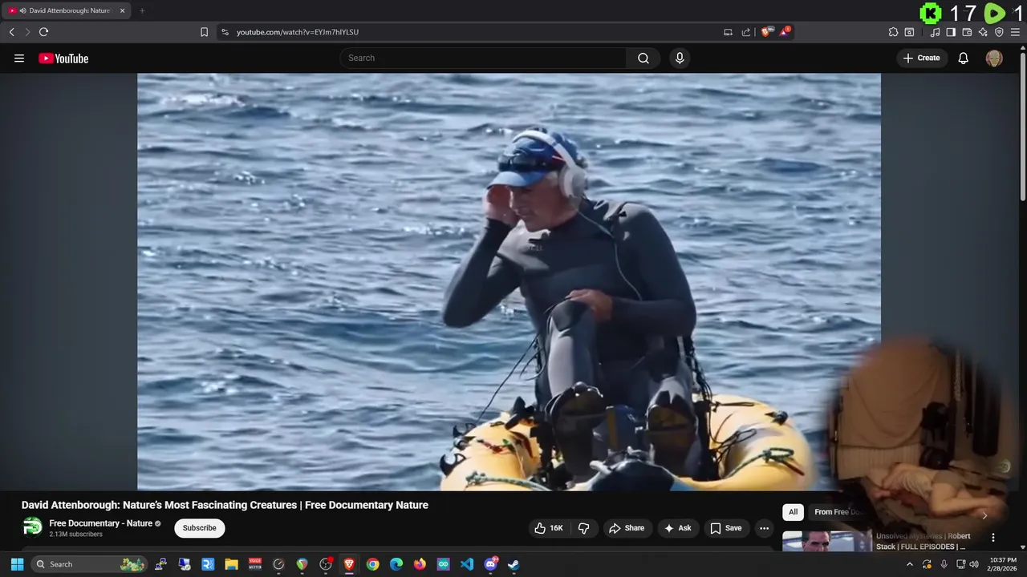
Task: Open Microsoft Edge from taskbar
Action: click(x=396, y=564)
